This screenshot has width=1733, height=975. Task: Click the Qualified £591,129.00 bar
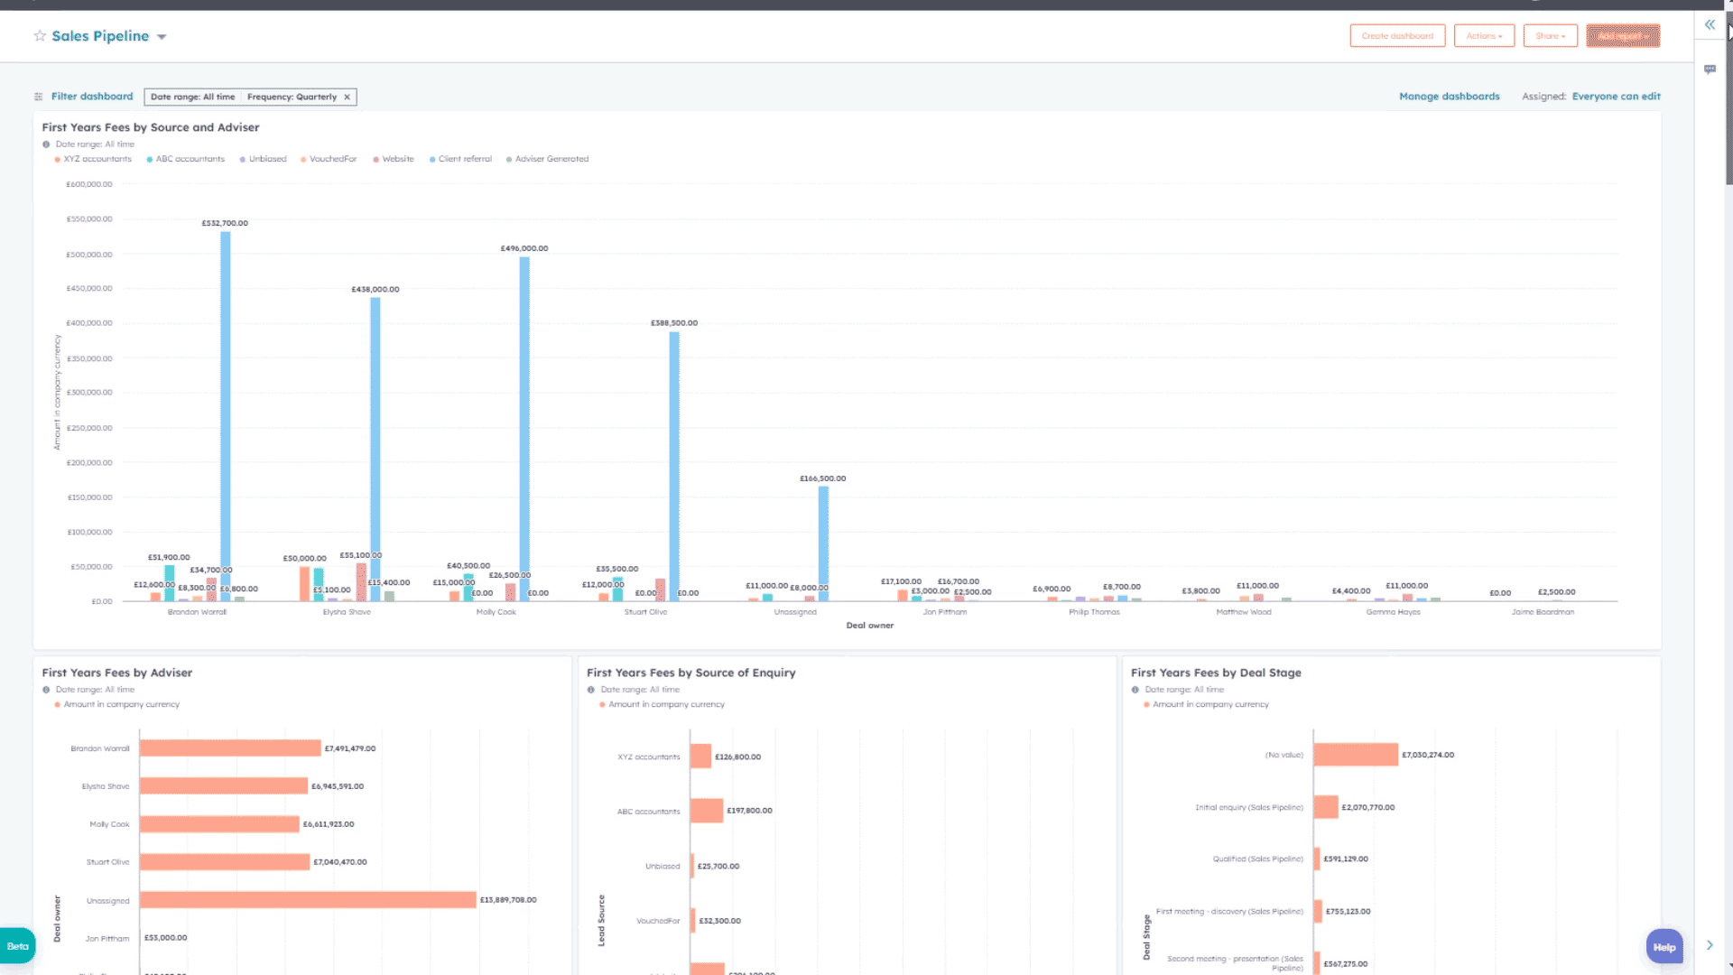[1318, 859]
